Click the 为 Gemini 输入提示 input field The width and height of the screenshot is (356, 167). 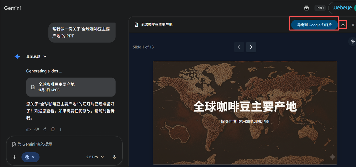(x=64, y=144)
